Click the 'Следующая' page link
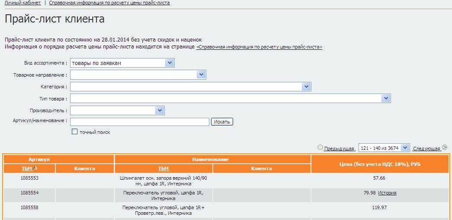The image size is (452, 220). click(x=426, y=149)
